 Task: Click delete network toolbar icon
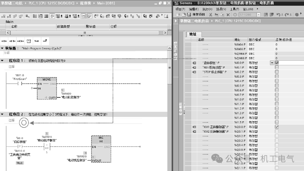click(9, 16)
